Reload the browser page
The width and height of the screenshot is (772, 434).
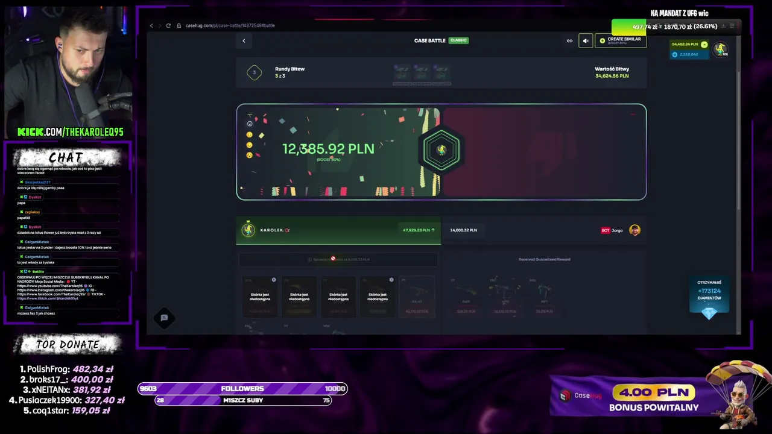[x=168, y=25]
